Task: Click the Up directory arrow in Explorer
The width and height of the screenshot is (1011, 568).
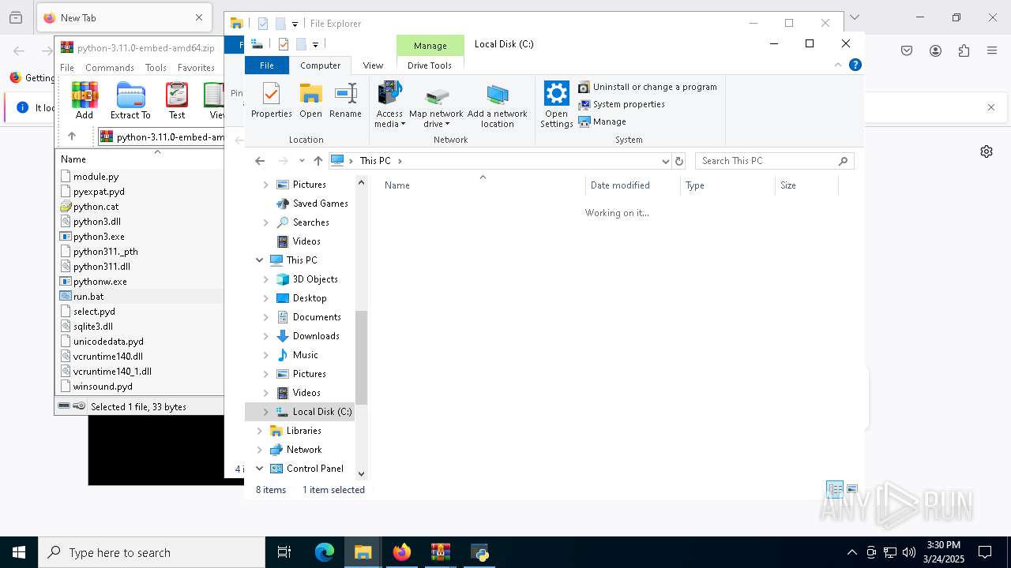Action: coord(318,161)
